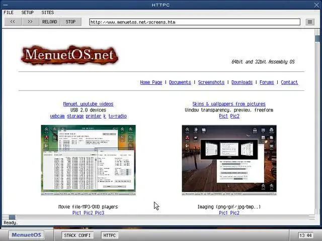
Task: Click the MenuetOS.net logo
Action: (x=69, y=55)
